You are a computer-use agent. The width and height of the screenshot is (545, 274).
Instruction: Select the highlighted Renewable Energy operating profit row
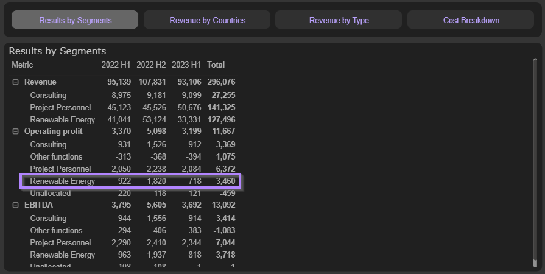click(62, 181)
